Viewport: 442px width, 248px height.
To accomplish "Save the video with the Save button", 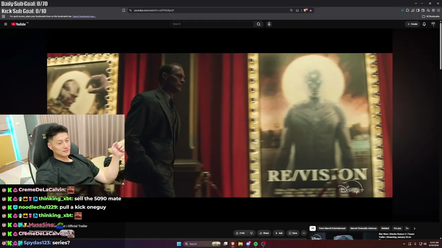I will [293, 233].
